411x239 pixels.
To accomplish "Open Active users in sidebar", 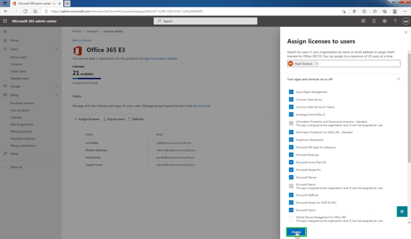I will 18,57.
